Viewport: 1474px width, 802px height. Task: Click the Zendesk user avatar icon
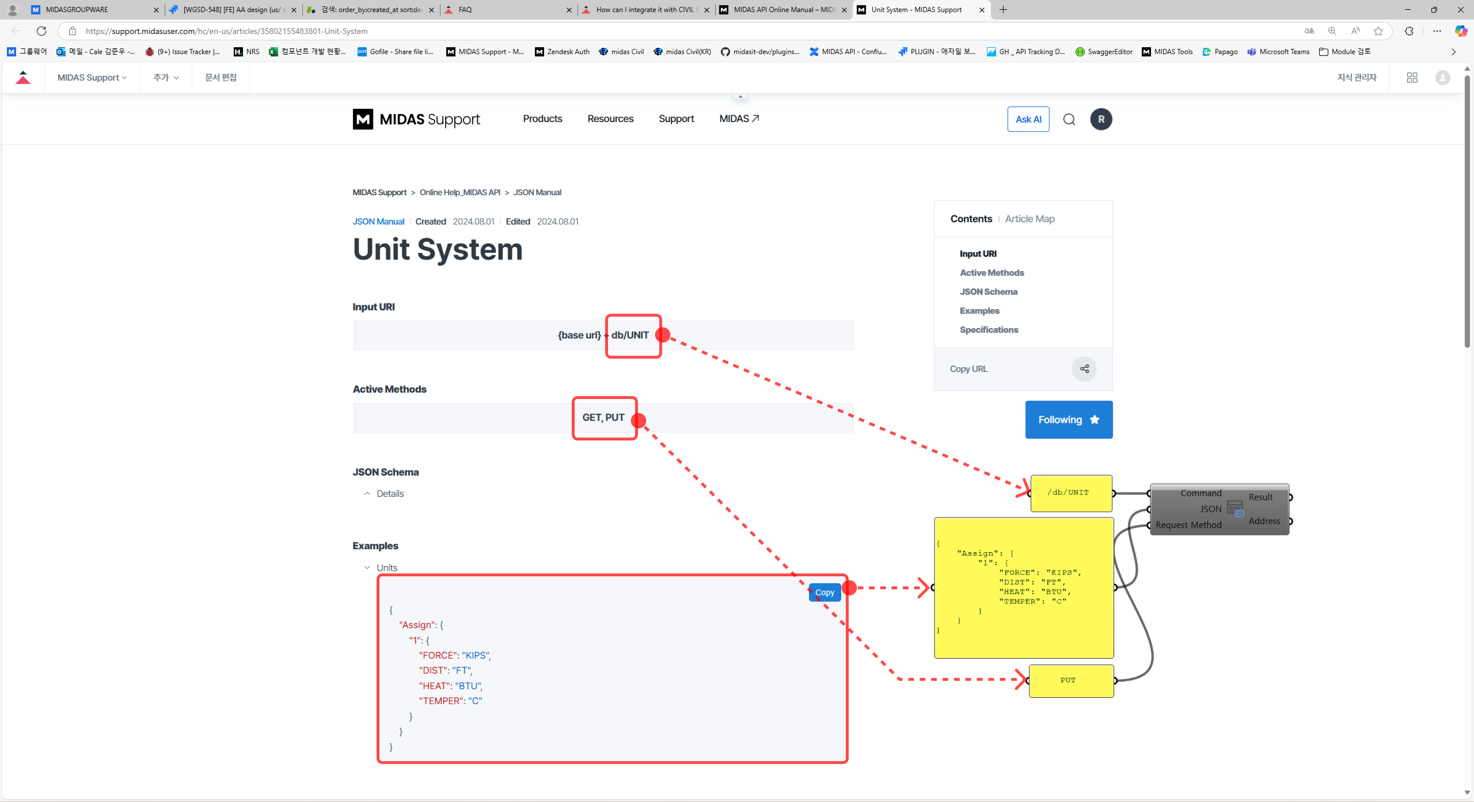(x=1443, y=77)
